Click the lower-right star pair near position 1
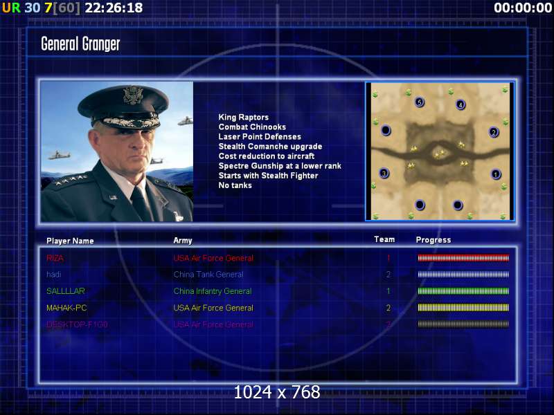 pos(464,163)
